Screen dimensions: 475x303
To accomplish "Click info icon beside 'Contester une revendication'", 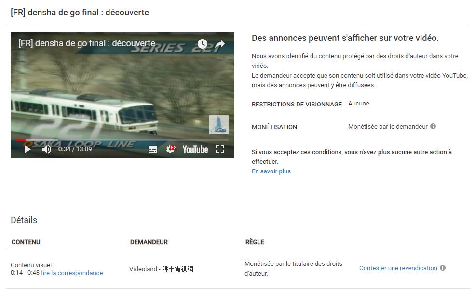I will (x=443, y=268).
